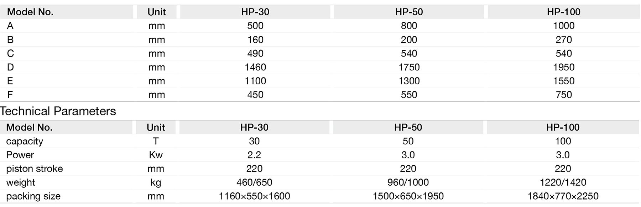Click the Kw unit cell

(x=156, y=155)
